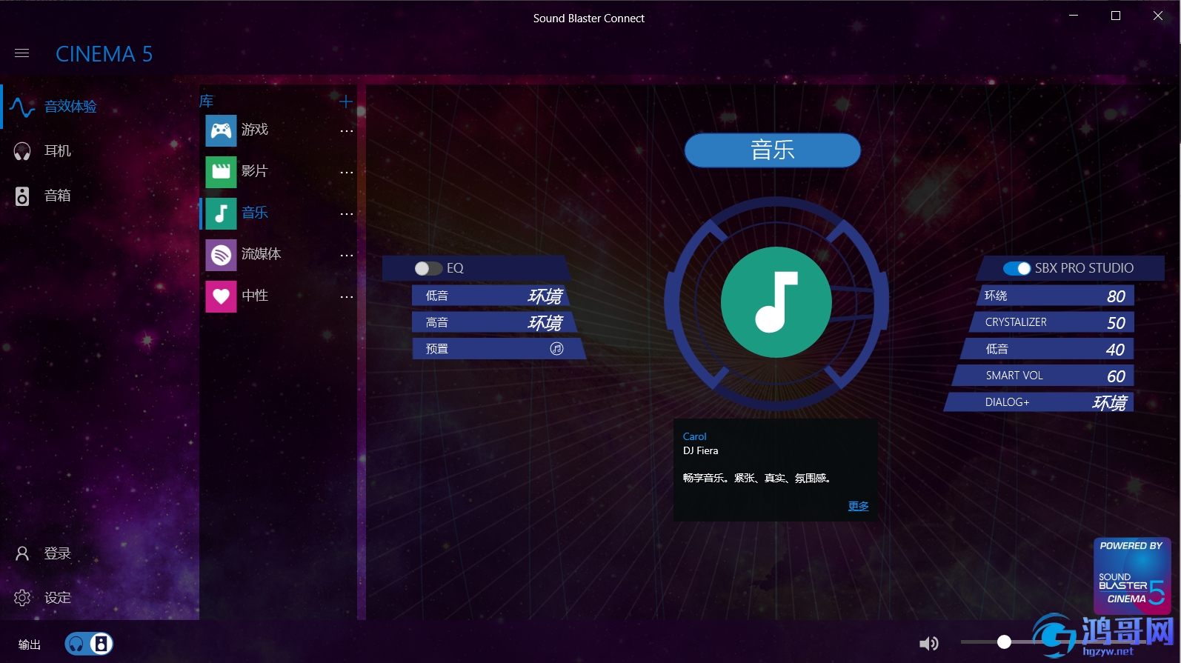Open more options for 音乐 profile
1181x663 pixels.
[347, 214]
